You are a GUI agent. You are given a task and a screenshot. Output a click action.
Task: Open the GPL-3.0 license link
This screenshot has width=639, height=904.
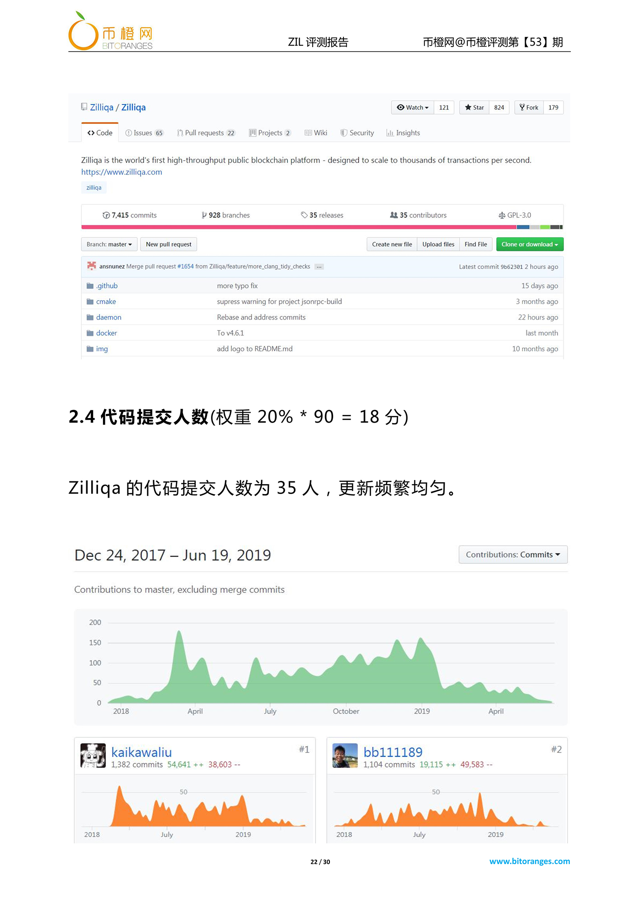515,215
